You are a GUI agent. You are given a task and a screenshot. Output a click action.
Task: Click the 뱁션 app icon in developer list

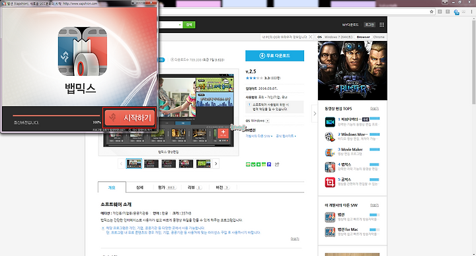[x=330, y=217]
